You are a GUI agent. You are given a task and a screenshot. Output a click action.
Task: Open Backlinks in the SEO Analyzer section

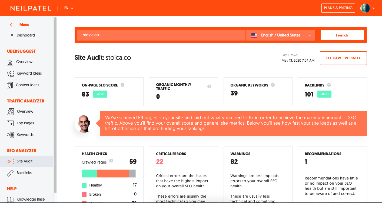tap(24, 173)
